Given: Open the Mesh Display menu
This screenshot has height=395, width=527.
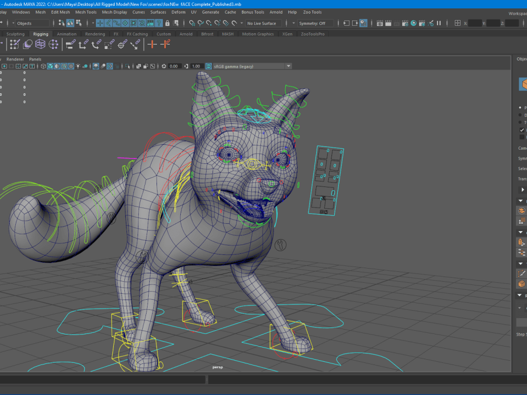Looking at the screenshot, I should tap(114, 12).
